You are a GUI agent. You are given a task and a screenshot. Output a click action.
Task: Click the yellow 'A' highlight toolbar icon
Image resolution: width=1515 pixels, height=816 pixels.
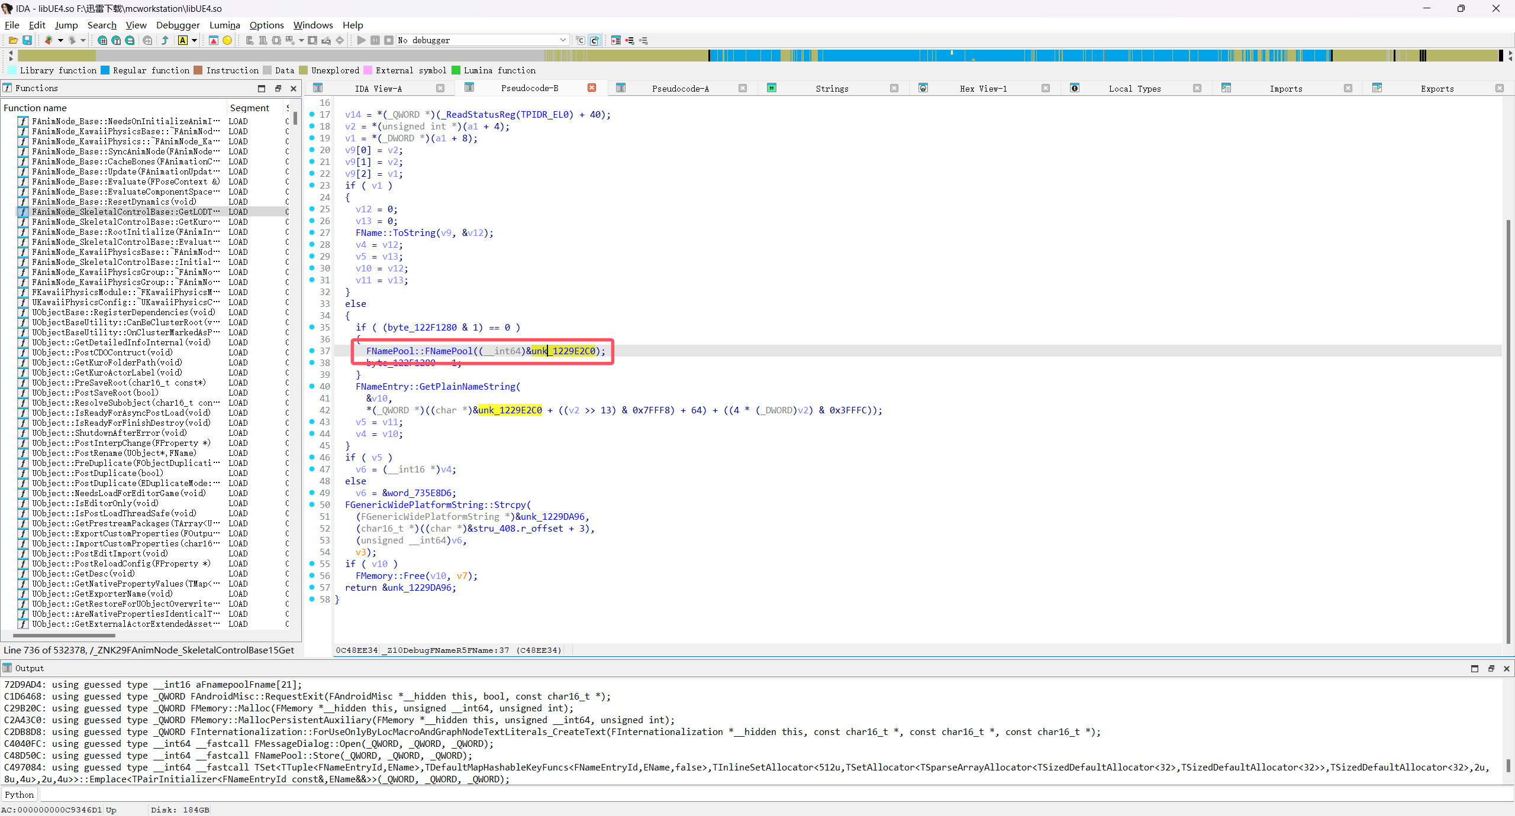point(183,40)
